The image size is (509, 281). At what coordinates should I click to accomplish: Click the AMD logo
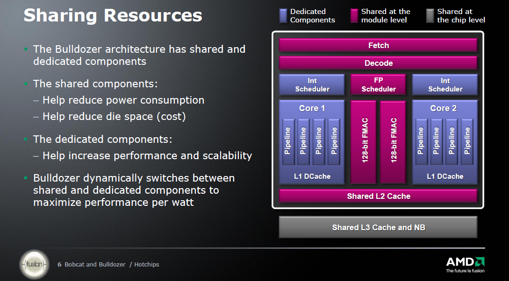(x=465, y=261)
